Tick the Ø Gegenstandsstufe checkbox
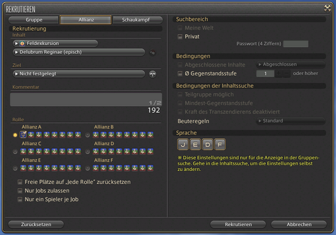 point(180,73)
